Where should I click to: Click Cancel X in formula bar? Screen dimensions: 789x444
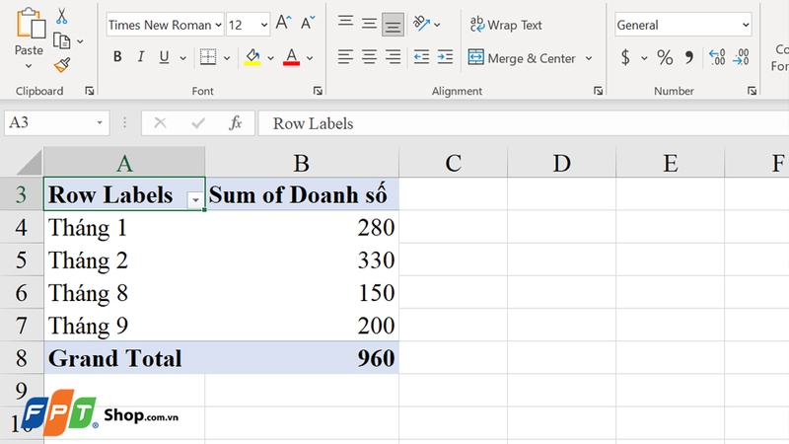pos(160,122)
